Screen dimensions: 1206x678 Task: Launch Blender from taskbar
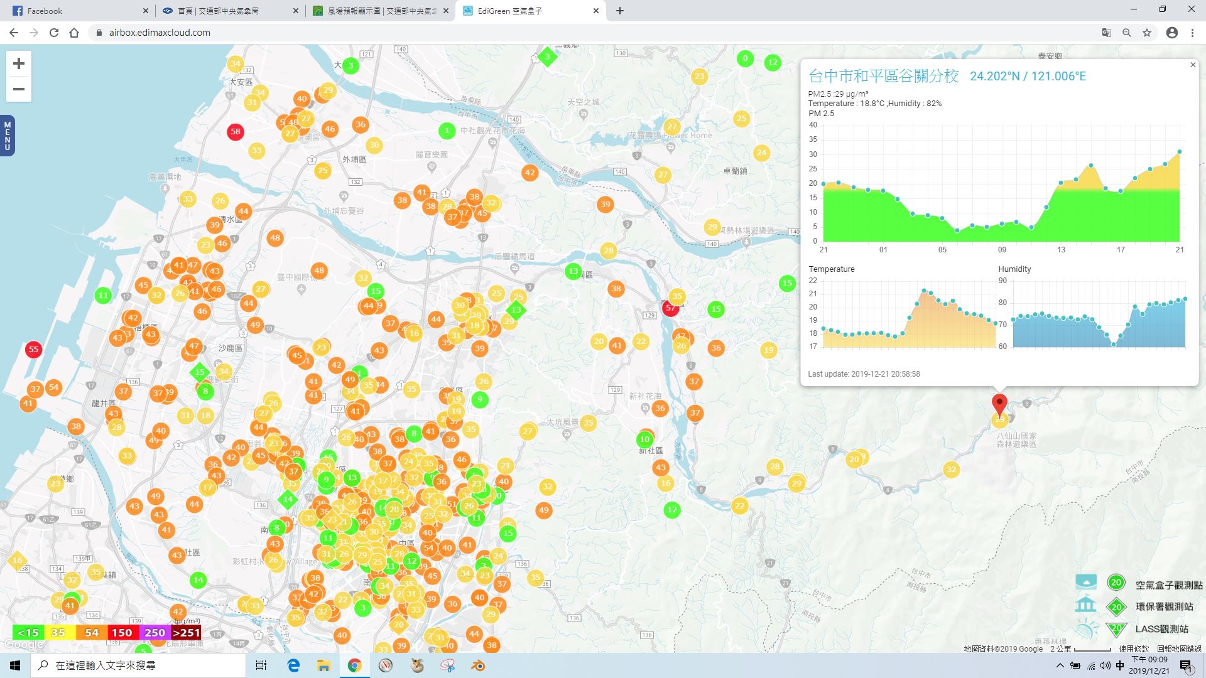[479, 665]
